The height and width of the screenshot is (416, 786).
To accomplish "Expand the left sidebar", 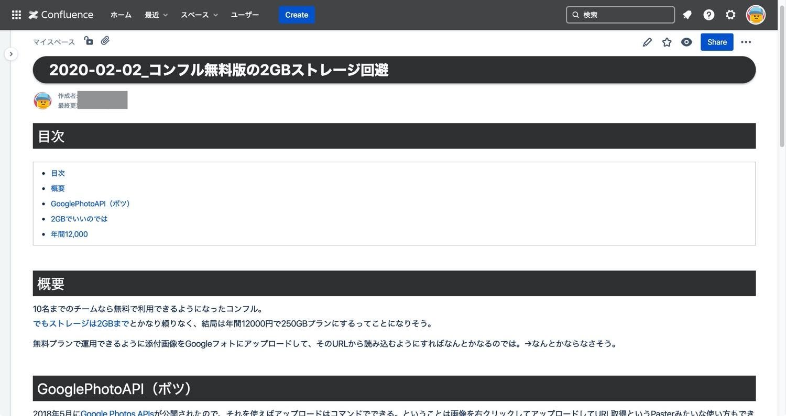I will click(11, 54).
